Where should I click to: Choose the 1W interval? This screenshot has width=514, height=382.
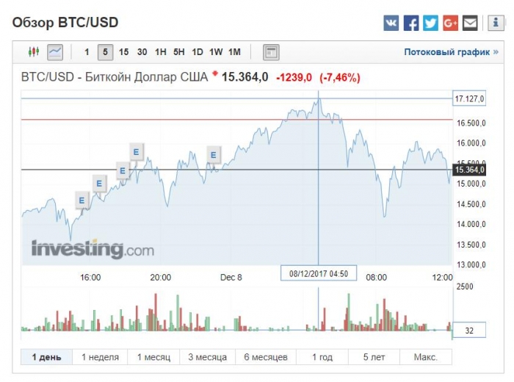(216, 52)
